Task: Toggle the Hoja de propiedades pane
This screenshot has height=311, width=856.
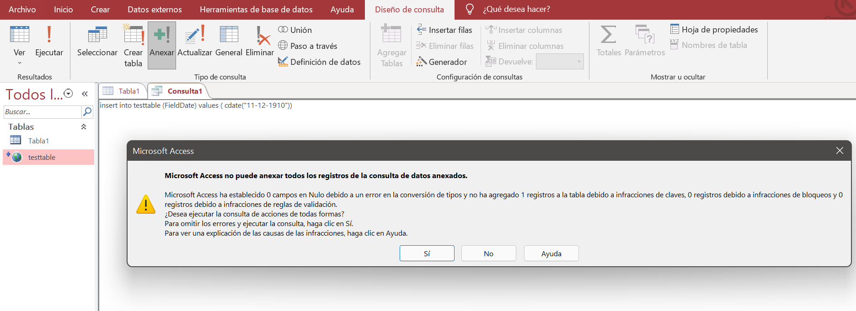Action: [x=714, y=30]
